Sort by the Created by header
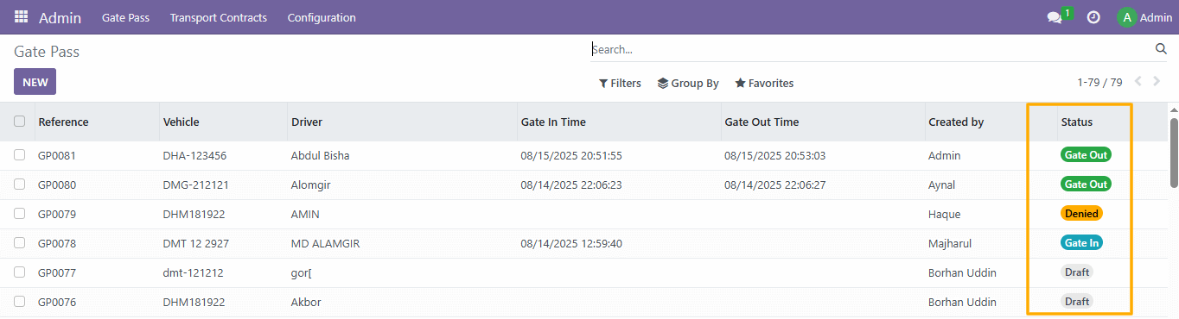The width and height of the screenshot is (1179, 319). 956,122
